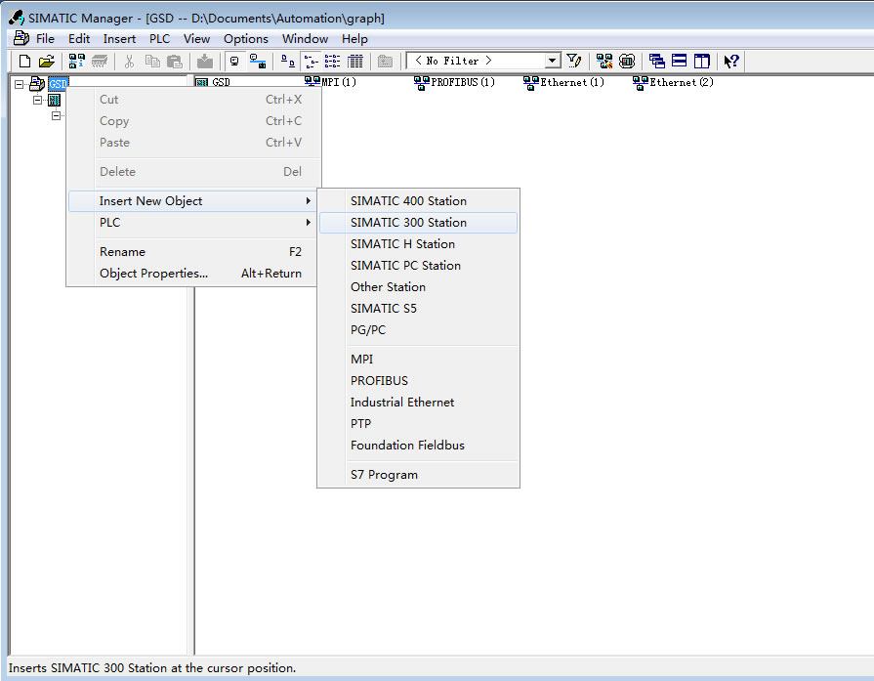The height and width of the screenshot is (681, 874).
Task: Open the View menu
Action: [196, 38]
